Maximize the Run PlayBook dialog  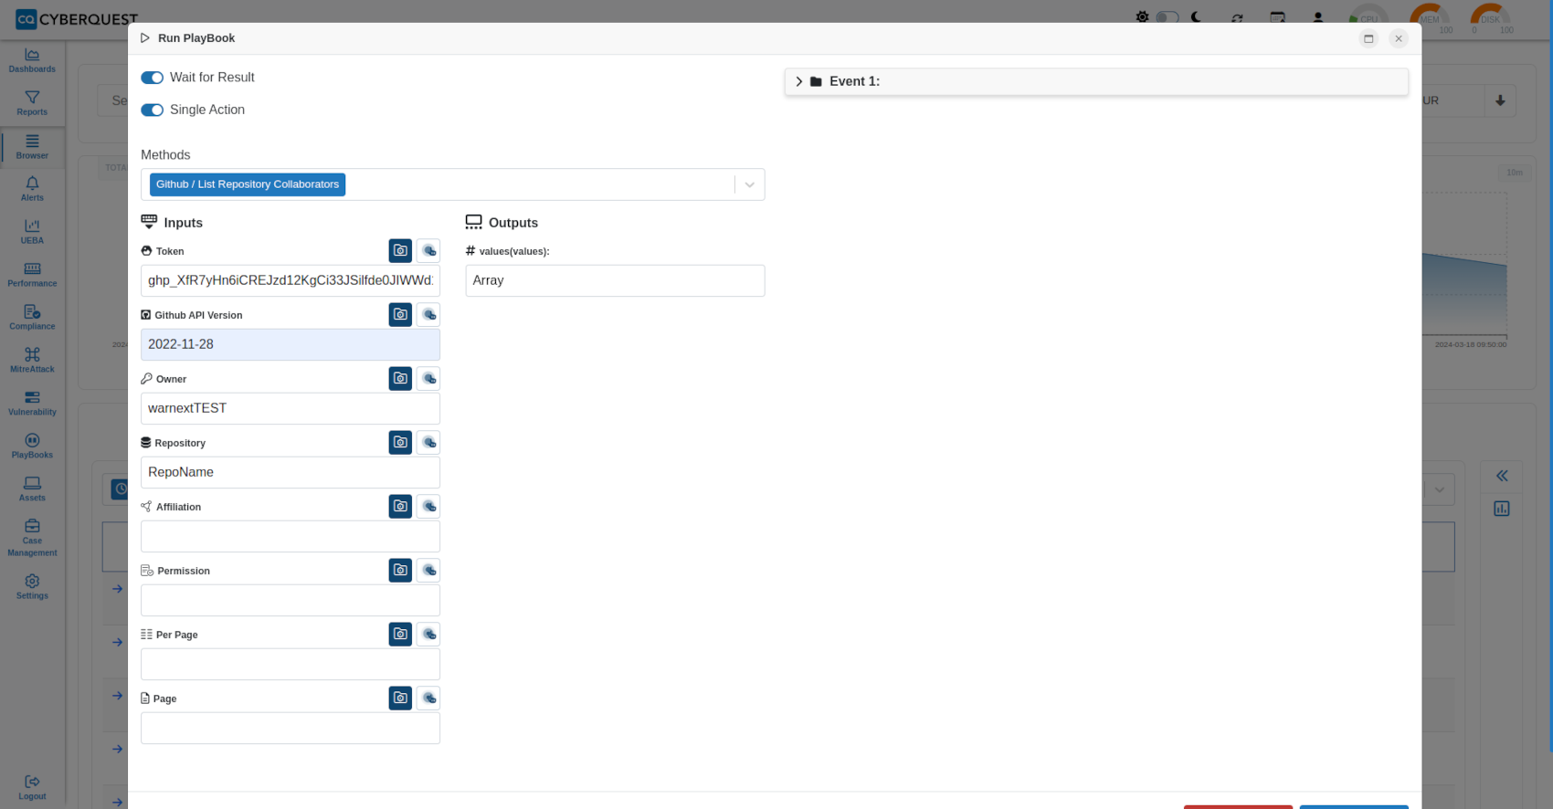tap(1368, 38)
